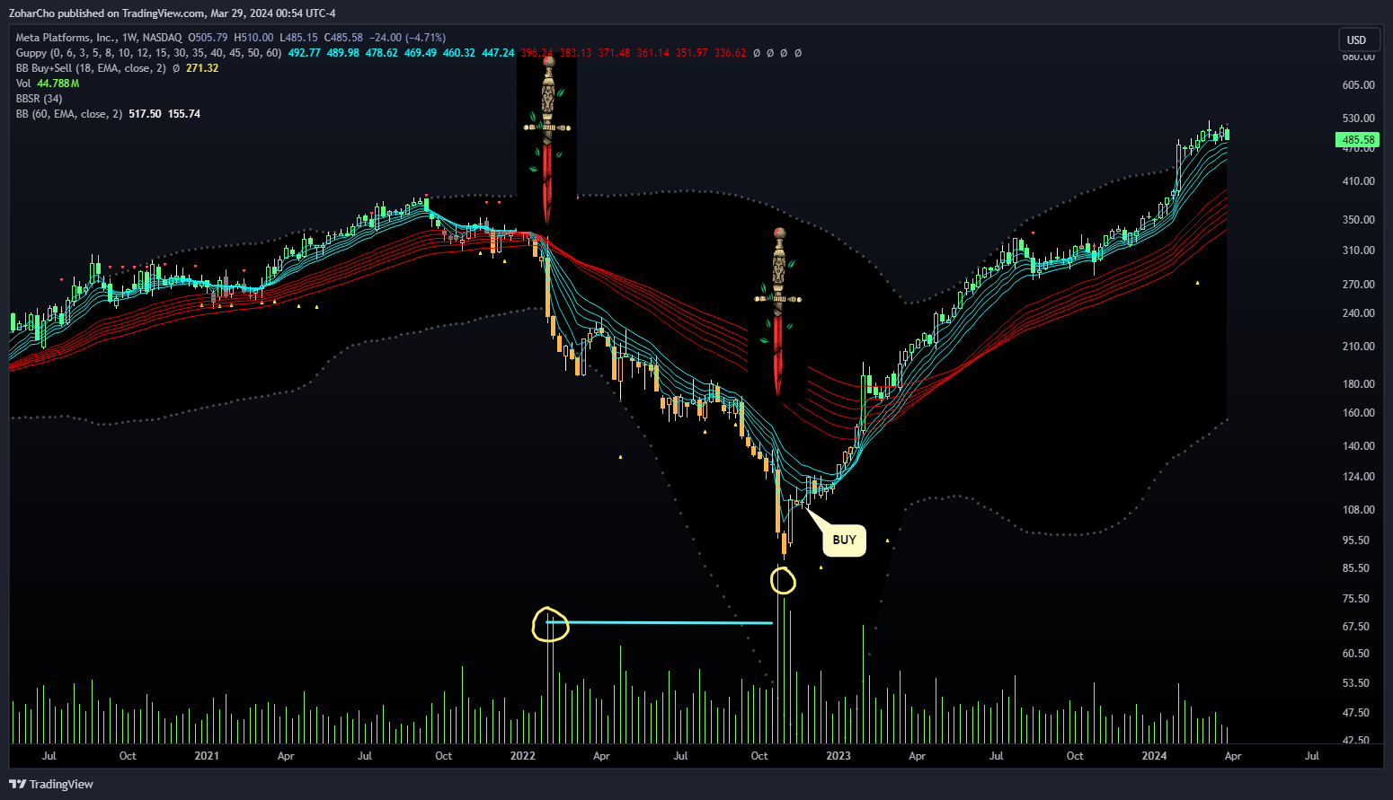Click the 2024 label on time axis
The image size is (1393, 800).
[x=1154, y=756]
